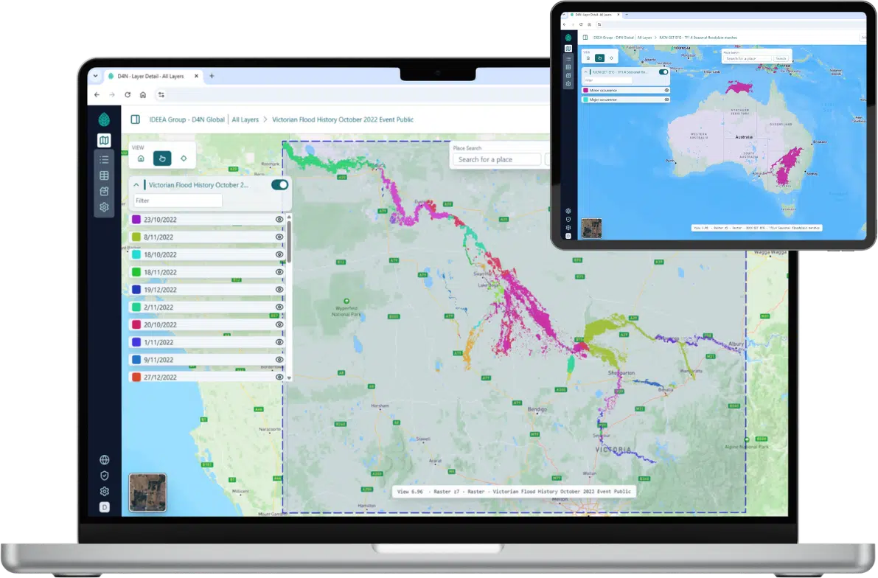Click the Filter input in laptop layer panel

(x=178, y=201)
